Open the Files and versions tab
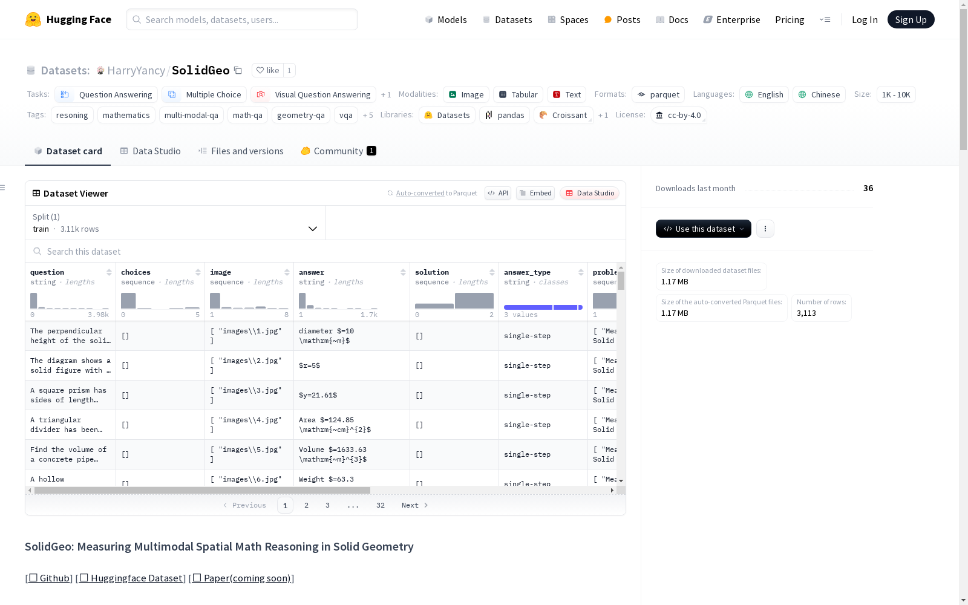Screen dimensions: 968x605 pos(241,151)
